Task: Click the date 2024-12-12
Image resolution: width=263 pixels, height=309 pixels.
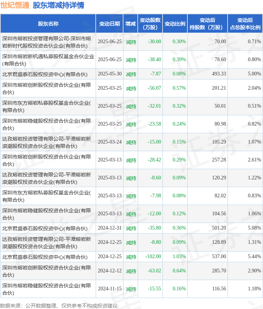Action: point(110,271)
